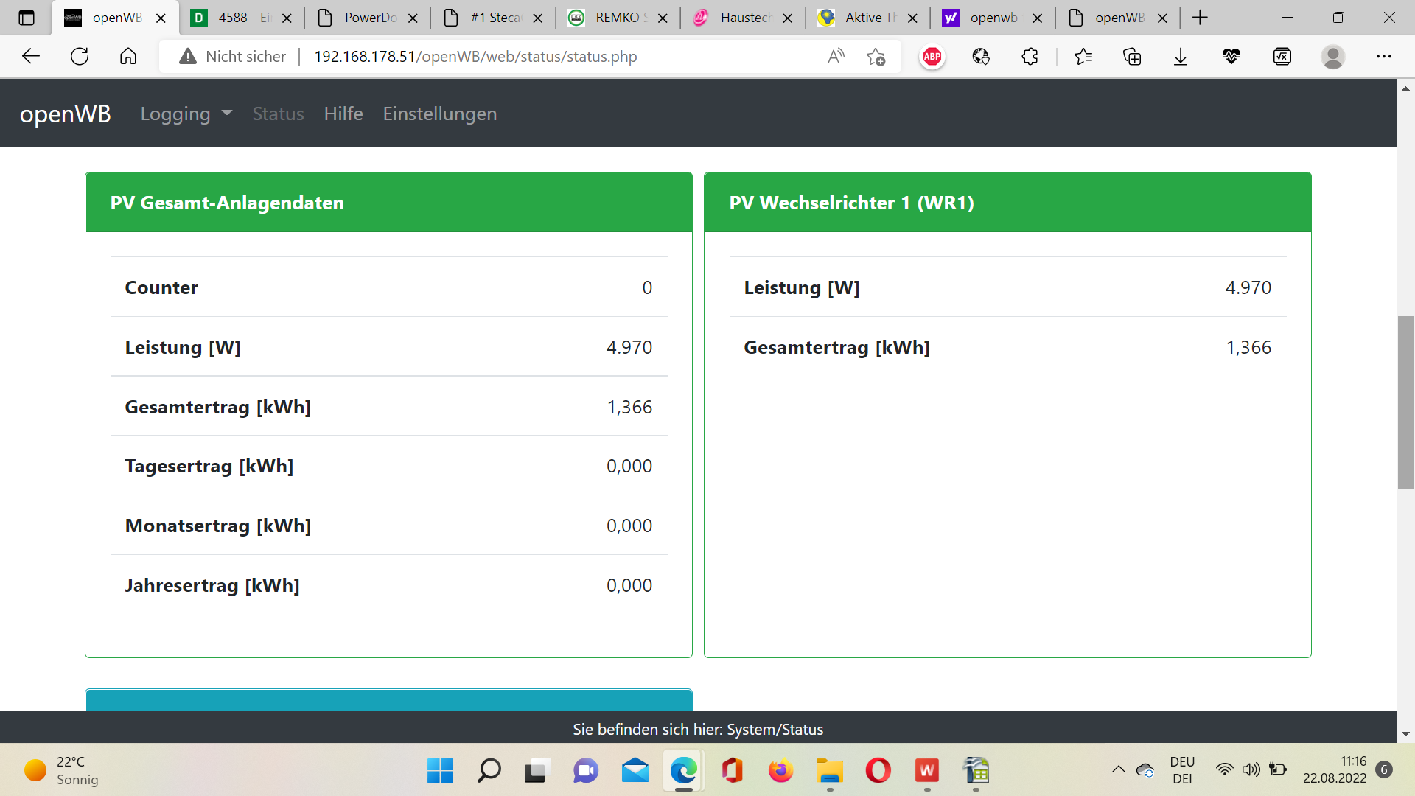Click the AdBlock Plus extension icon
This screenshot has height=796, width=1415.
coord(932,57)
